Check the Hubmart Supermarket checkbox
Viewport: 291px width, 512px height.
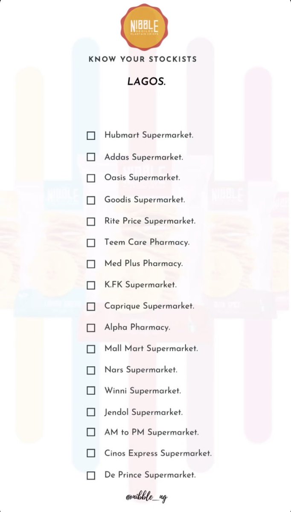[x=91, y=136]
